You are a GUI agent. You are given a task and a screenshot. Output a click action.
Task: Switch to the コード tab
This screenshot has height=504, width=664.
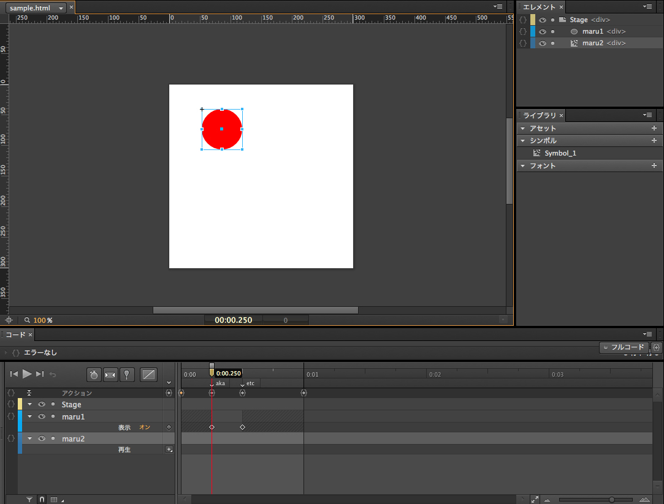(15, 334)
